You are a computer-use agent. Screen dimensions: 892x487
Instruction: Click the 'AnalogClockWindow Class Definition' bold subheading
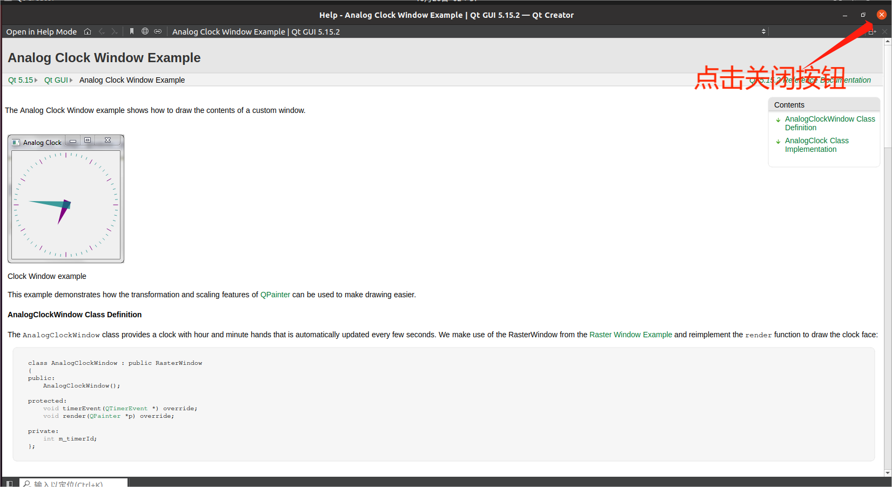click(75, 315)
